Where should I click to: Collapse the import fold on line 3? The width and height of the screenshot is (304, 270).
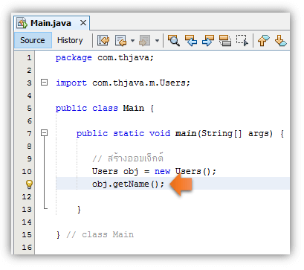coord(44,82)
